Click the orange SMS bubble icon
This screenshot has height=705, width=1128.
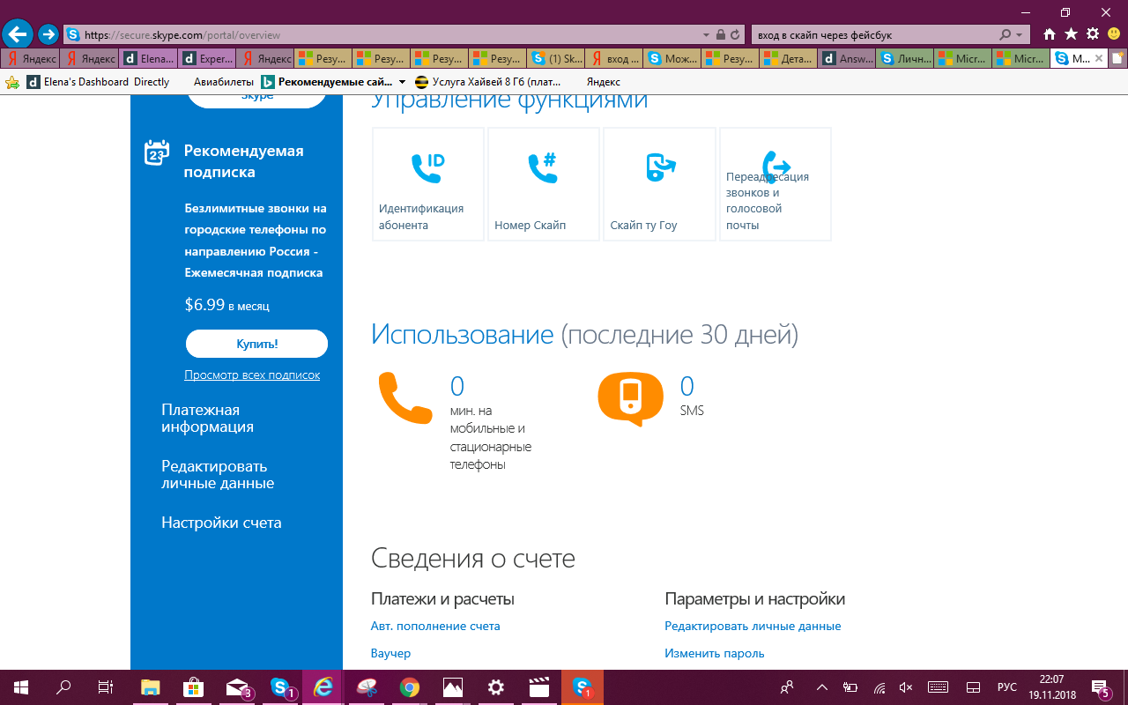tap(630, 399)
